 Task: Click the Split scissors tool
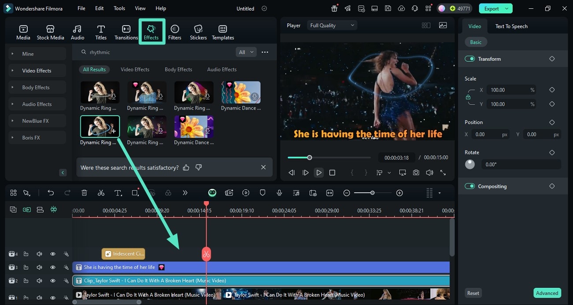101,193
